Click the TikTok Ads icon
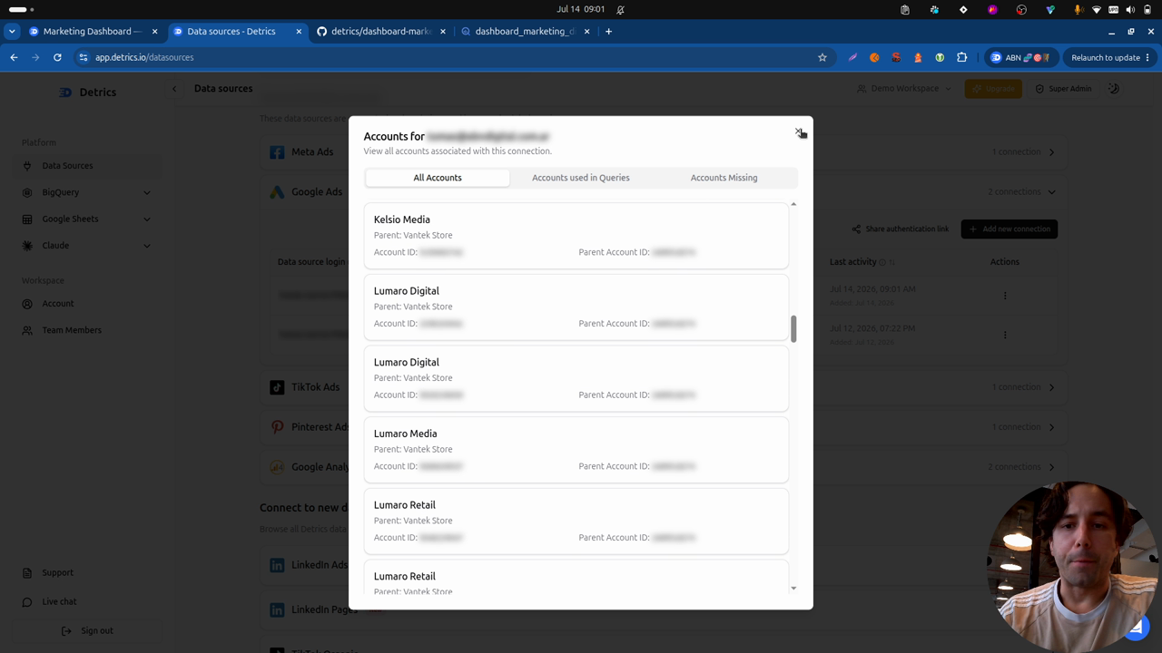This screenshot has width=1162, height=653. click(277, 387)
